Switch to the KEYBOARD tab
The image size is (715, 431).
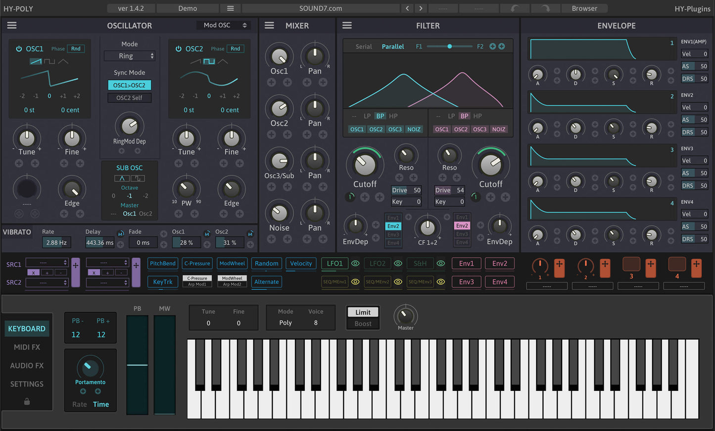pyautogui.click(x=27, y=328)
